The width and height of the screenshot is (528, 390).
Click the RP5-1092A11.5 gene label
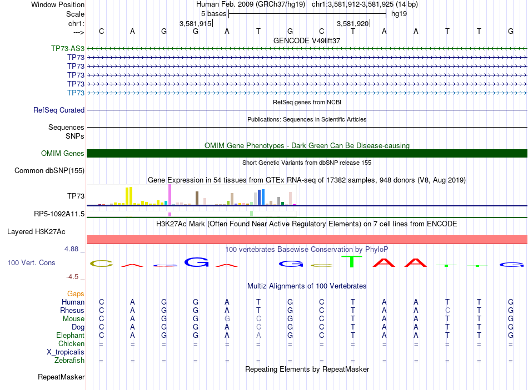click(59, 214)
